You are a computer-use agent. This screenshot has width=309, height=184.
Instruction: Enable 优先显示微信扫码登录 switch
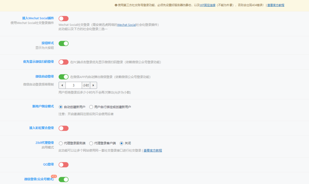63,62
